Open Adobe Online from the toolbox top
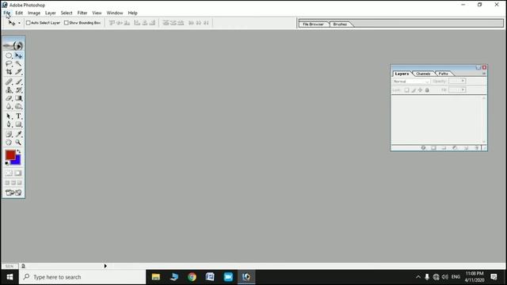The image size is (507, 285). tap(13, 45)
